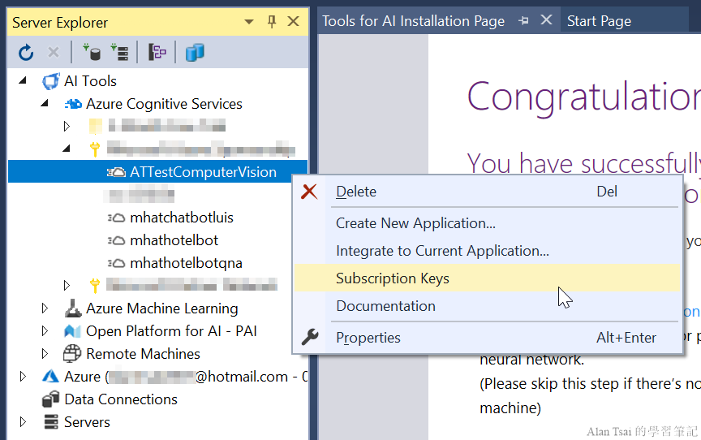This screenshot has height=440, width=701.
Task: Click the Azure logo icon
Action: [50, 376]
